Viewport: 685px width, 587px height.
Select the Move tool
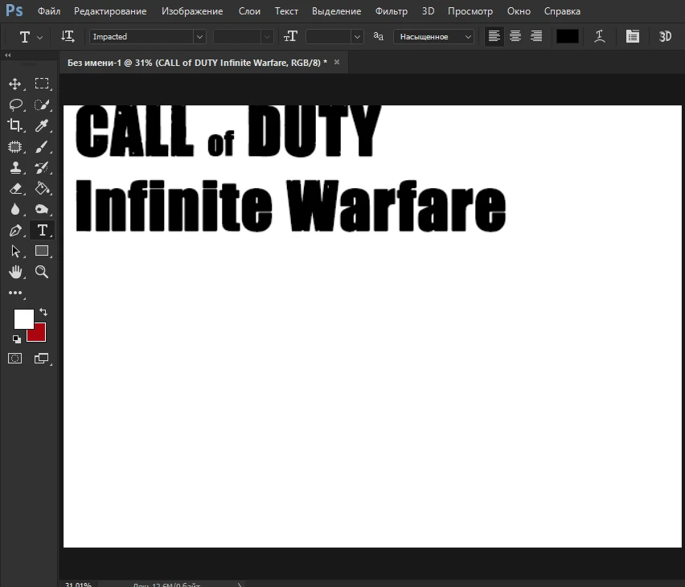click(x=15, y=83)
